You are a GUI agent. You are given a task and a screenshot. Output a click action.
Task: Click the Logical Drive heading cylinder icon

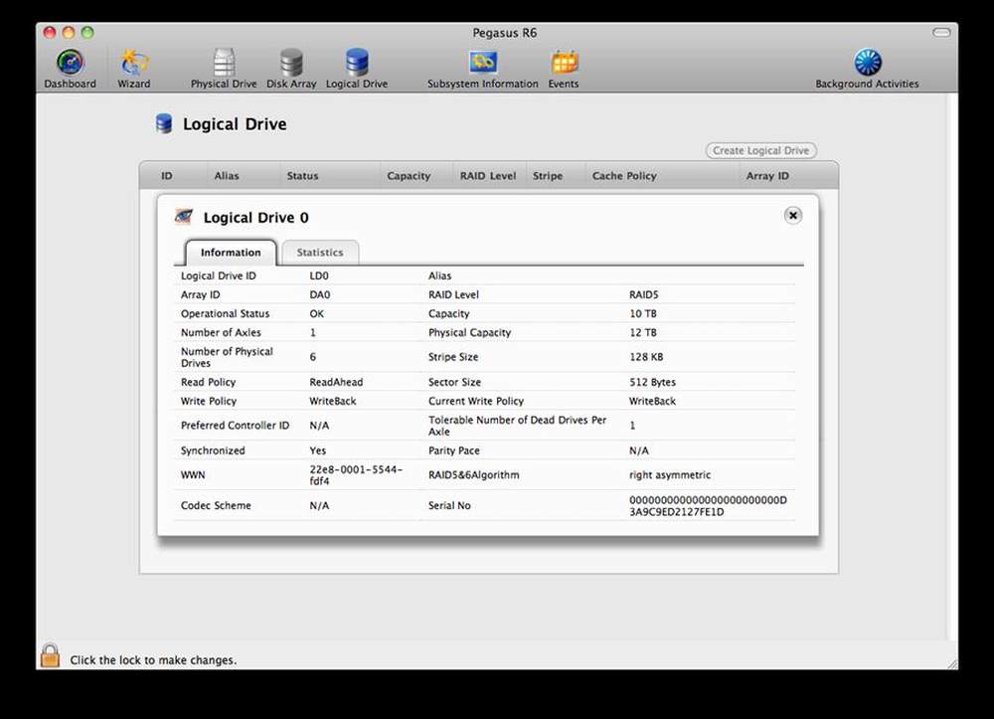point(164,123)
